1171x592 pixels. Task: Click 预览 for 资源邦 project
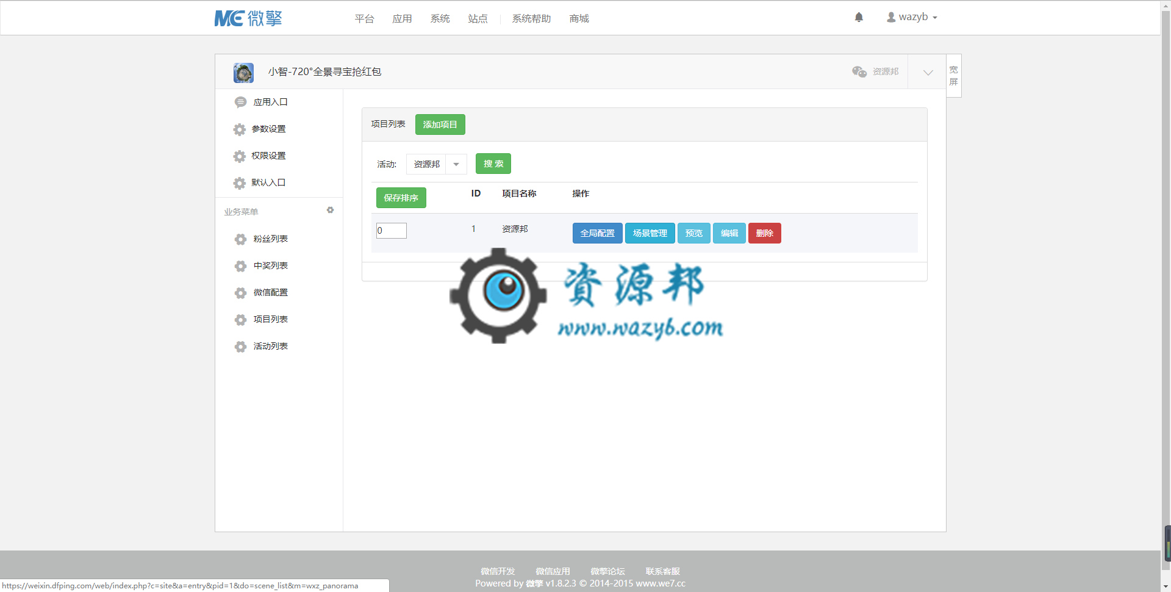tap(693, 233)
